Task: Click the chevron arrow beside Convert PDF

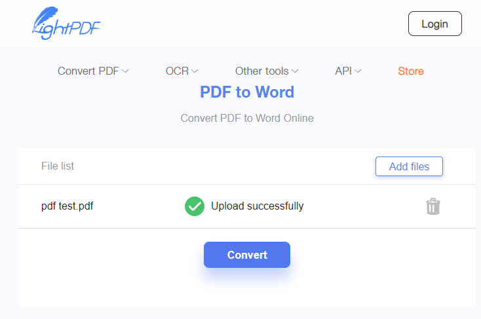Action: tap(125, 71)
